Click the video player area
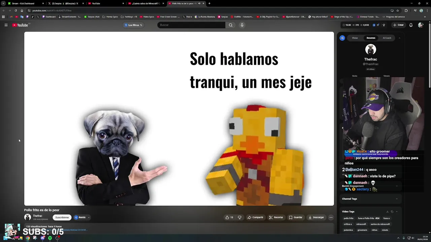The image size is (431, 242). click(x=179, y=119)
